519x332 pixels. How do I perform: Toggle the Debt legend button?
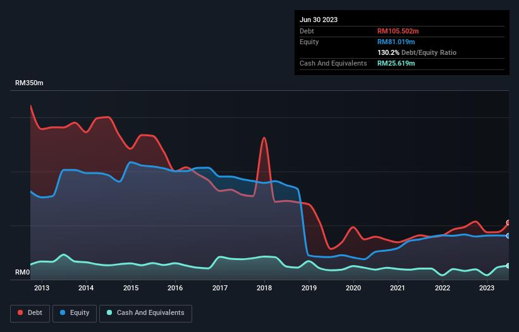[30, 313]
